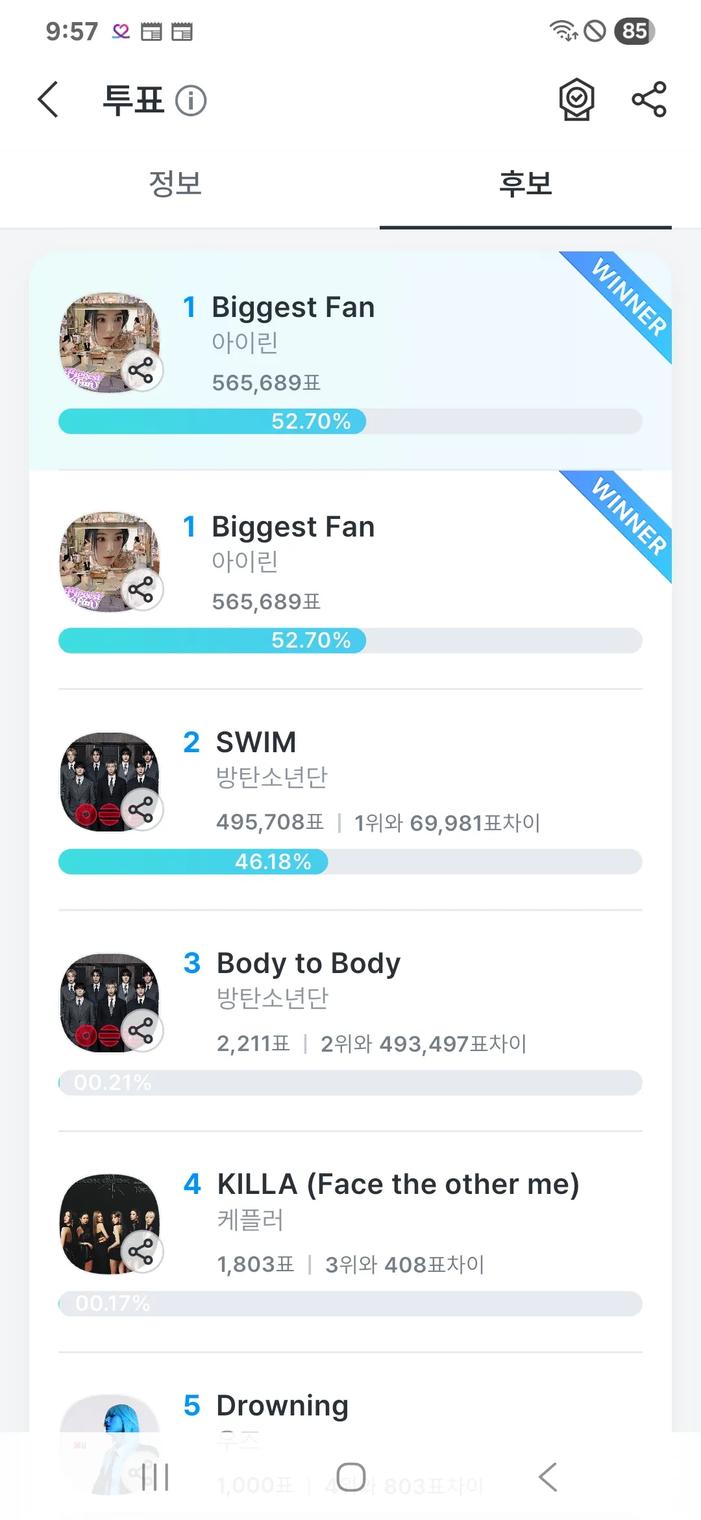
Task: Share the Body to Body candidate
Action: (141, 1030)
